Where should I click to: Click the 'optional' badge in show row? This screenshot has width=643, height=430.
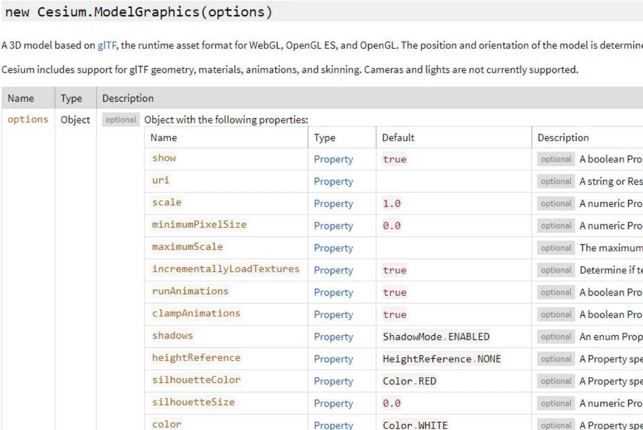coord(556,159)
